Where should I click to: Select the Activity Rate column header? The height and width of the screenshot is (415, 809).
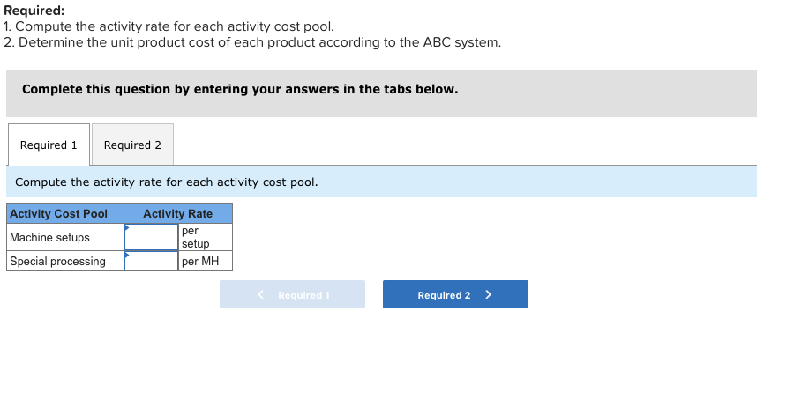coord(177,214)
